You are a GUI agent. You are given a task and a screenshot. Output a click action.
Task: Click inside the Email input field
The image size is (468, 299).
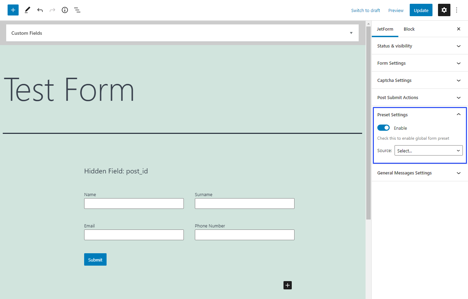[134, 235]
